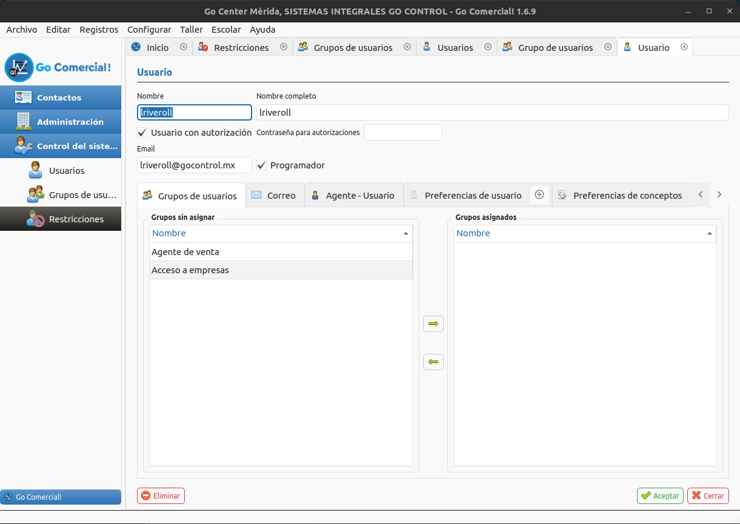Add a new tab with the plus icon
Screen dimensions: 740x524
coord(539,195)
